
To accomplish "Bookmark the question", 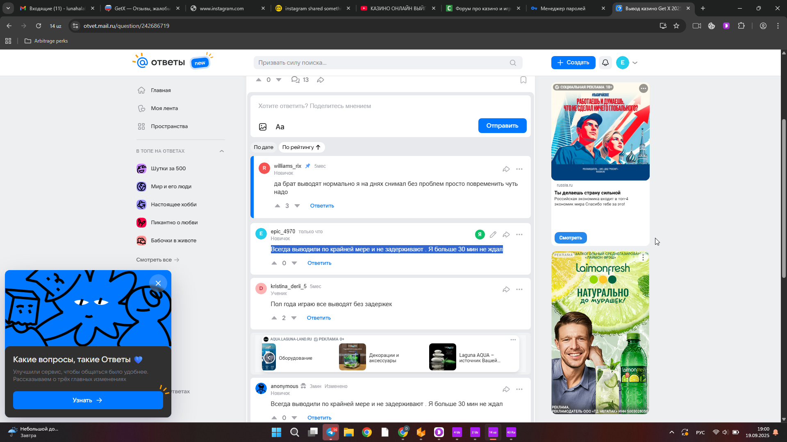I will point(523,80).
